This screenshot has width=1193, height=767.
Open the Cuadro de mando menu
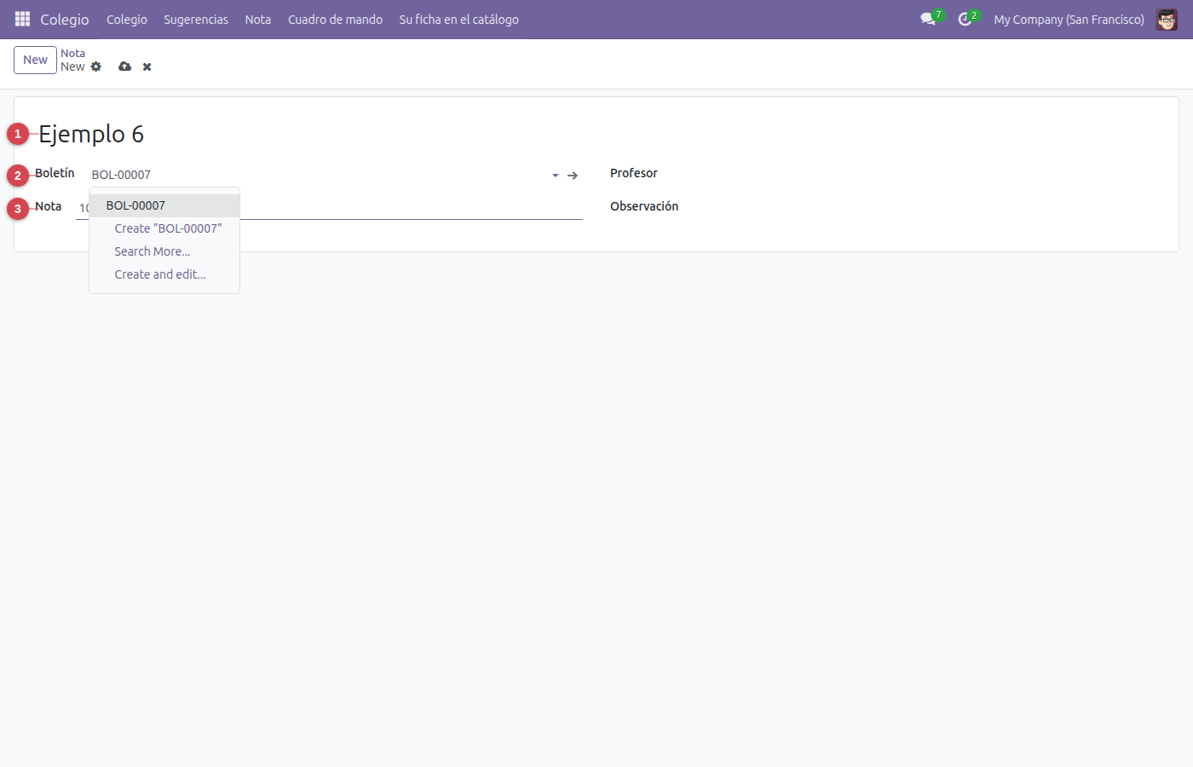[x=335, y=19]
